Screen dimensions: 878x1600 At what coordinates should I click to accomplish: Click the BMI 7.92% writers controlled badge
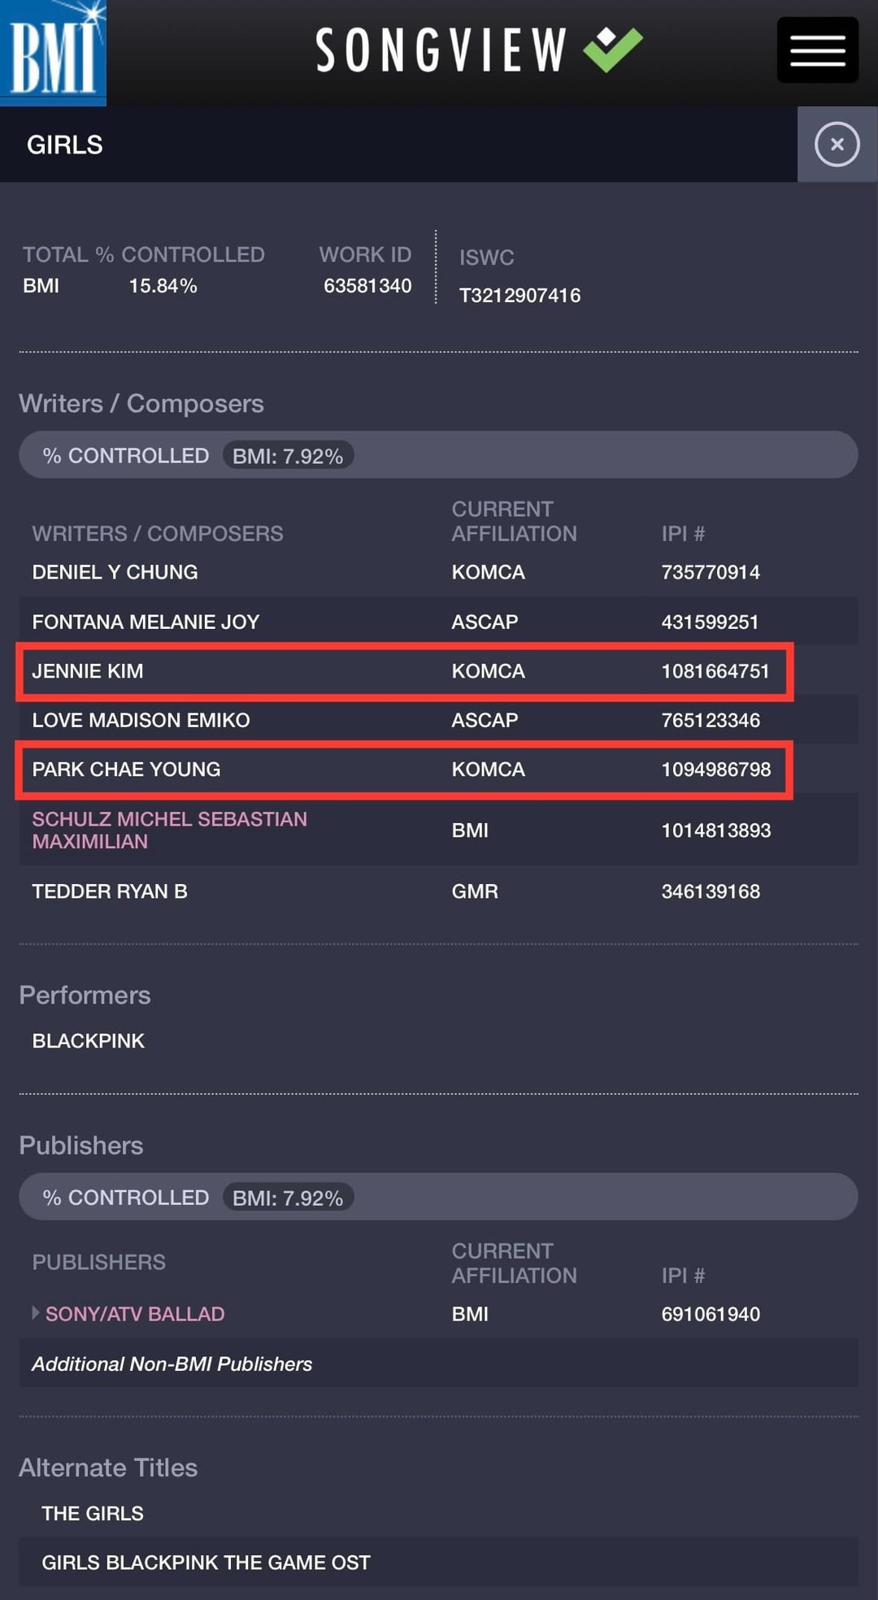tap(288, 456)
